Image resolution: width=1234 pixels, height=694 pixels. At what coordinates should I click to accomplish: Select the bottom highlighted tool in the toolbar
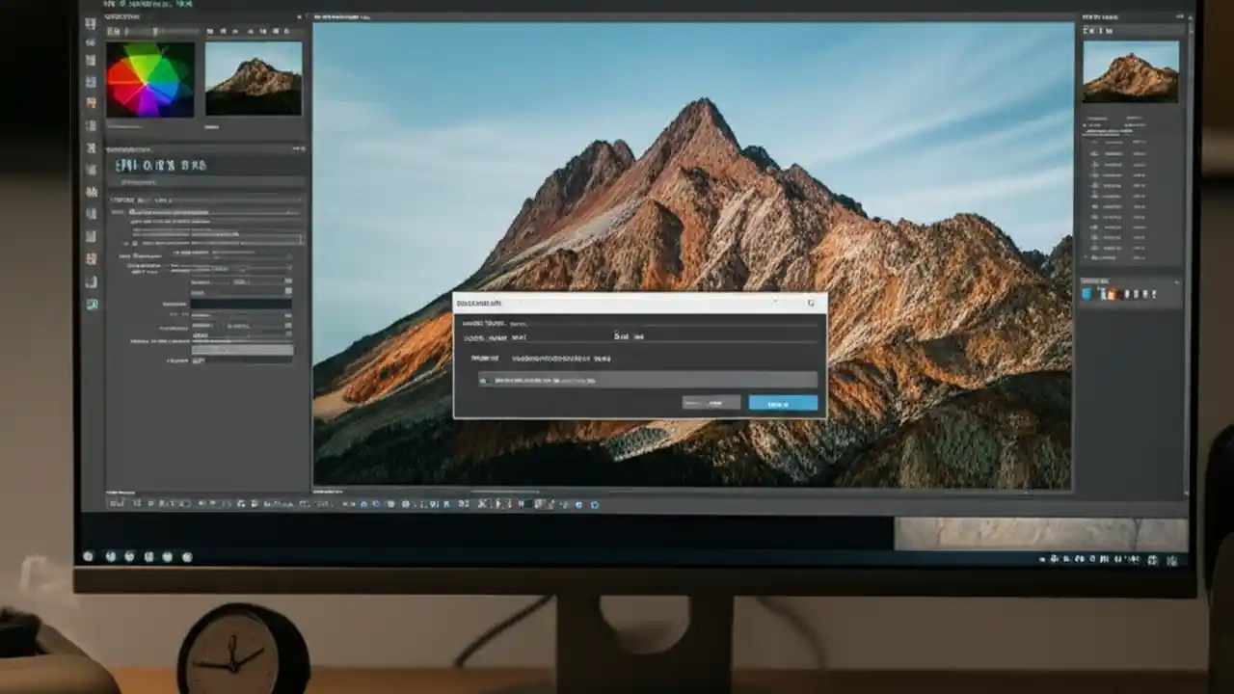pyautogui.click(x=92, y=304)
